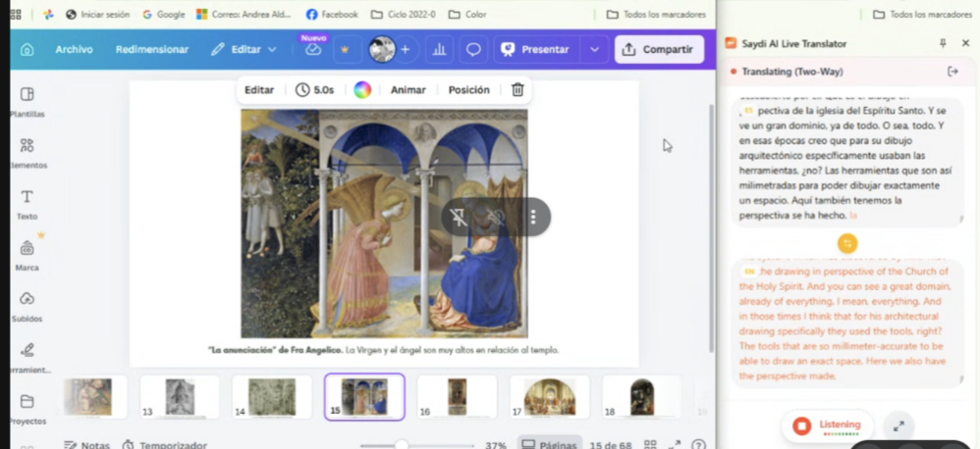Go to the Canva home icon
This screenshot has width=980, height=449.
tap(27, 49)
